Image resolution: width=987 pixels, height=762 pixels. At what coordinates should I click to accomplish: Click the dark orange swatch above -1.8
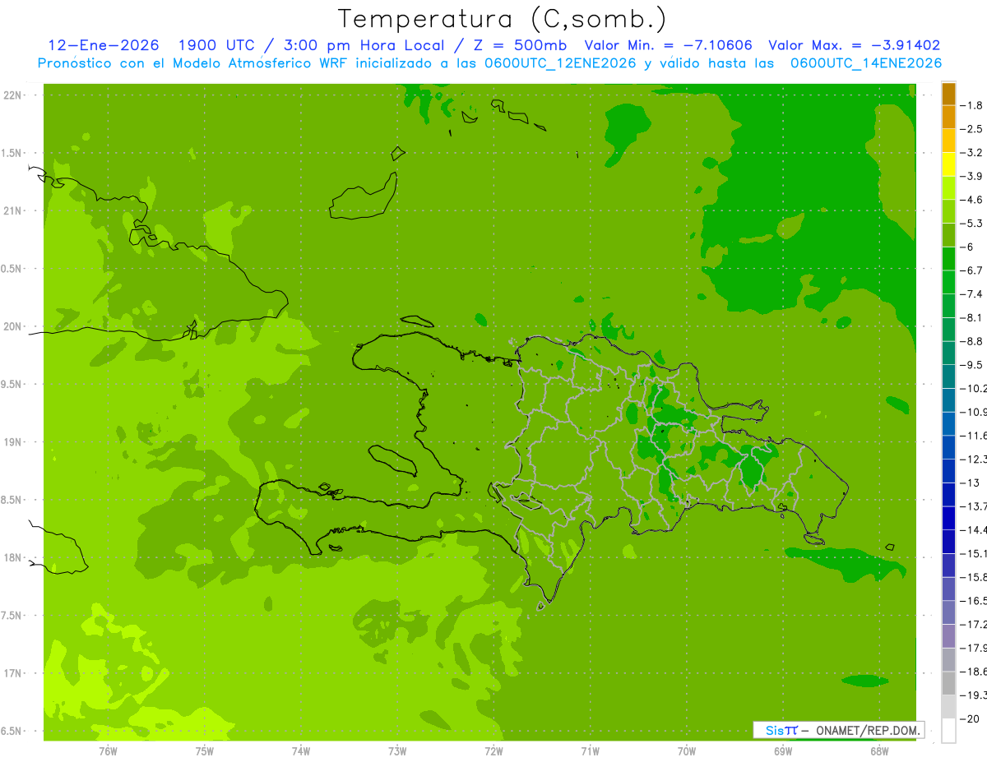(x=948, y=94)
